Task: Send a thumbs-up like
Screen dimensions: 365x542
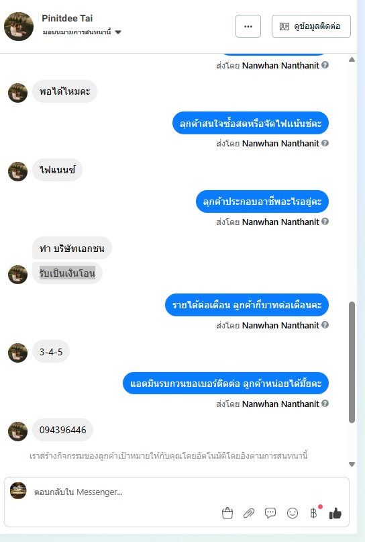Action: [x=335, y=513]
